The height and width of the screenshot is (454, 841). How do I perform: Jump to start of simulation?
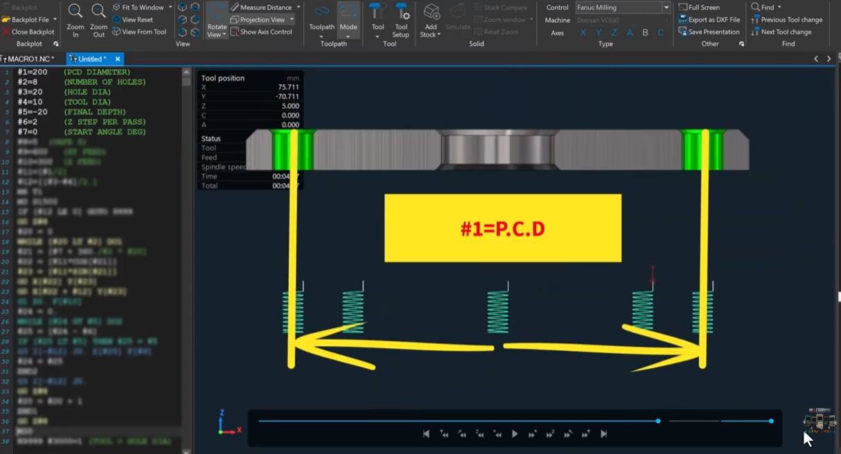coord(426,434)
